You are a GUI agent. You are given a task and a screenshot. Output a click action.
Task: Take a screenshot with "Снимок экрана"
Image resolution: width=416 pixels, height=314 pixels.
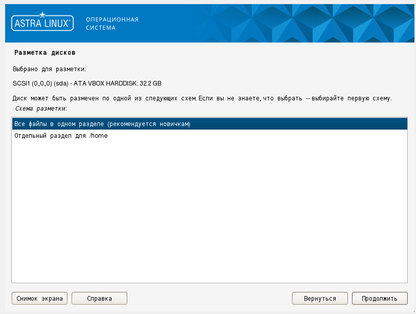[39, 298]
